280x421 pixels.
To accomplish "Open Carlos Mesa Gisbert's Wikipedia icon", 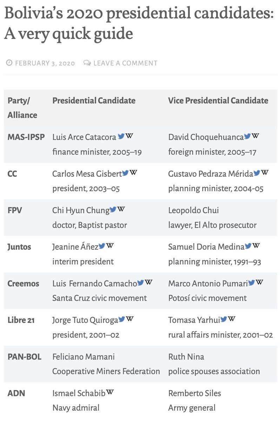I will pos(133,172).
